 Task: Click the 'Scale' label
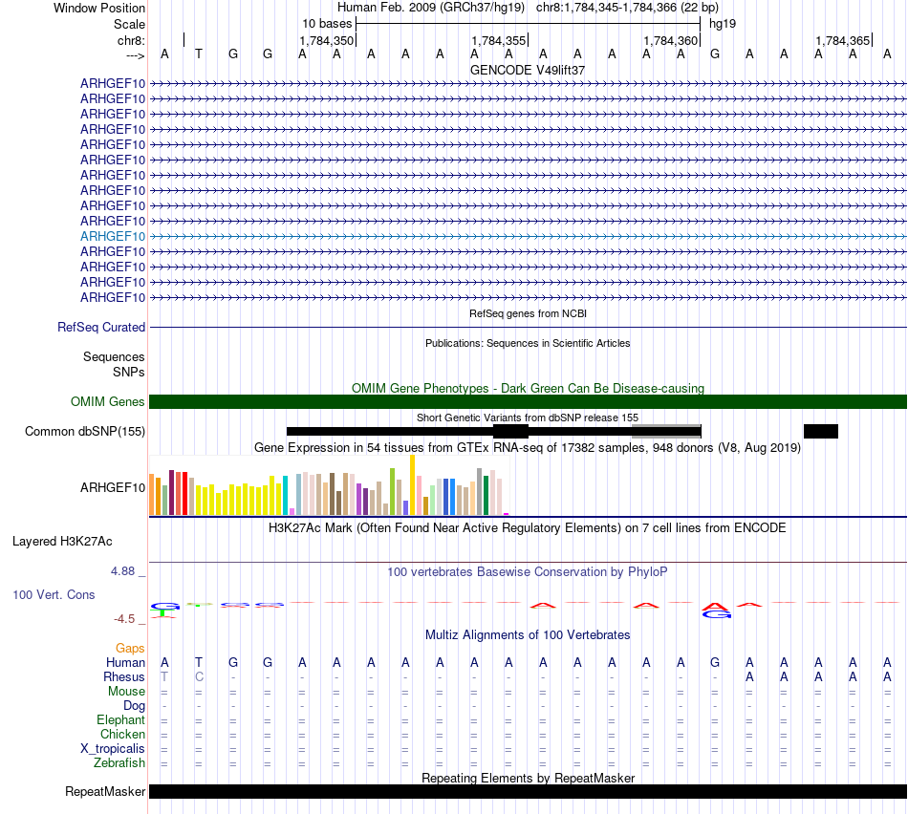129,24
